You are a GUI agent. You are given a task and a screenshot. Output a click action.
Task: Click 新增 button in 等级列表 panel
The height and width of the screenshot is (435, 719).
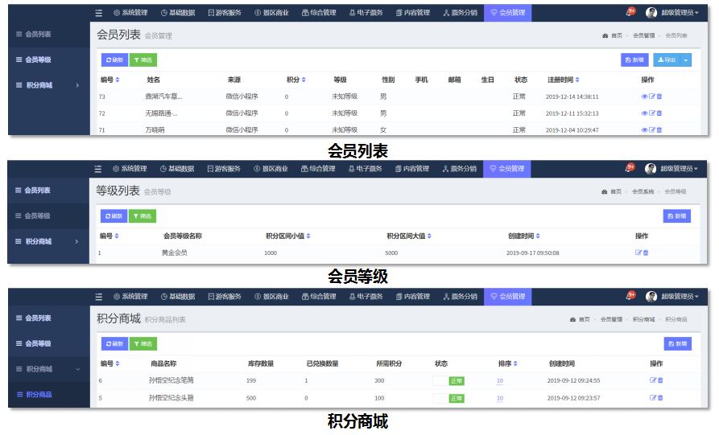[x=677, y=216]
